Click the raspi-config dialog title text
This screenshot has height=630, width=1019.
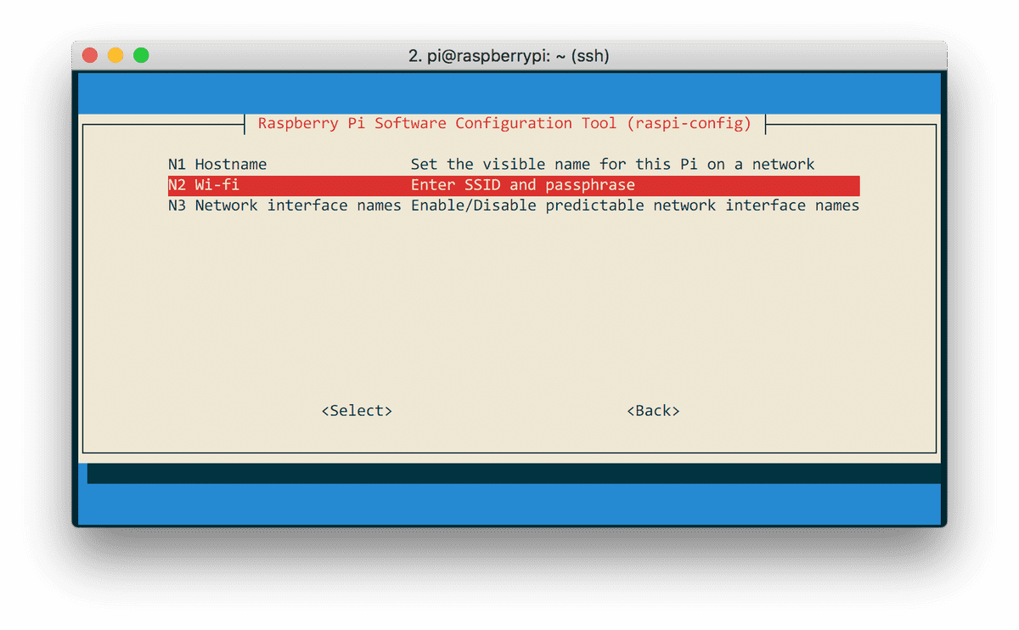pos(504,123)
